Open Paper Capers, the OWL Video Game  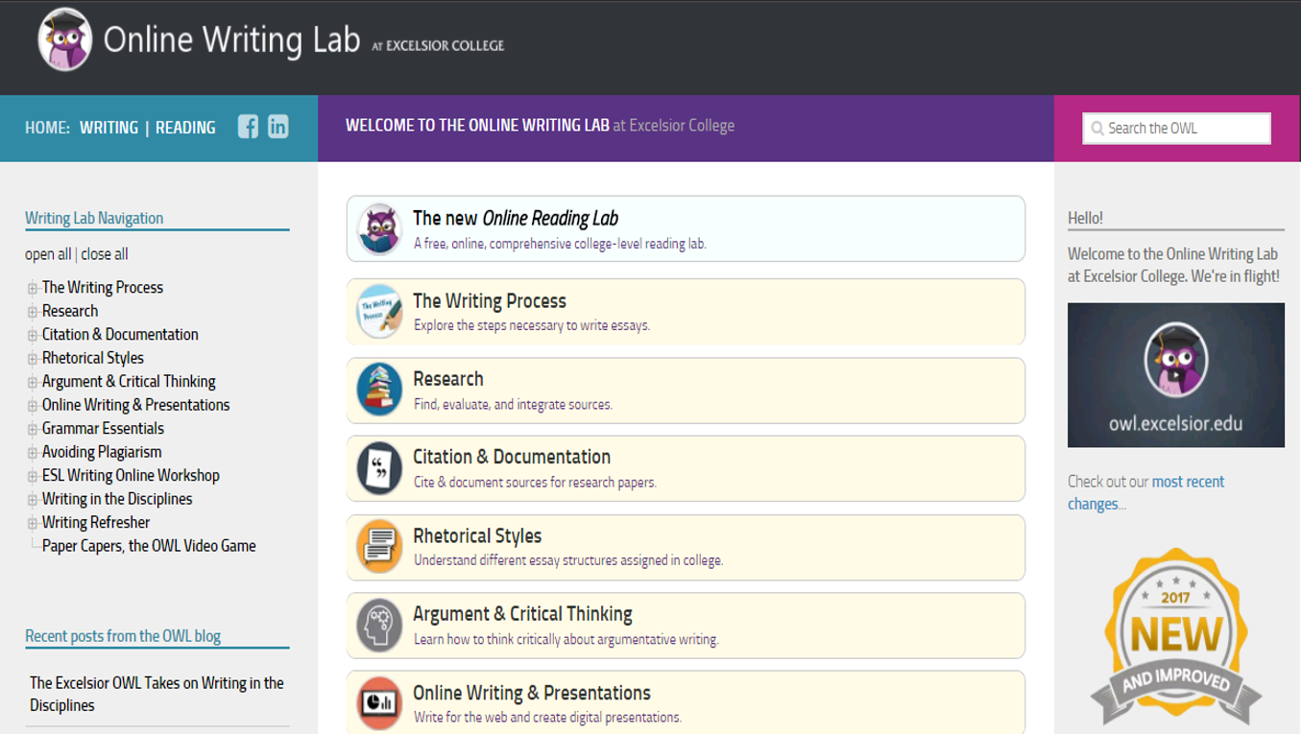tap(149, 546)
